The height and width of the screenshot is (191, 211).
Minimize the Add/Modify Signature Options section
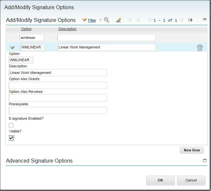205,20
